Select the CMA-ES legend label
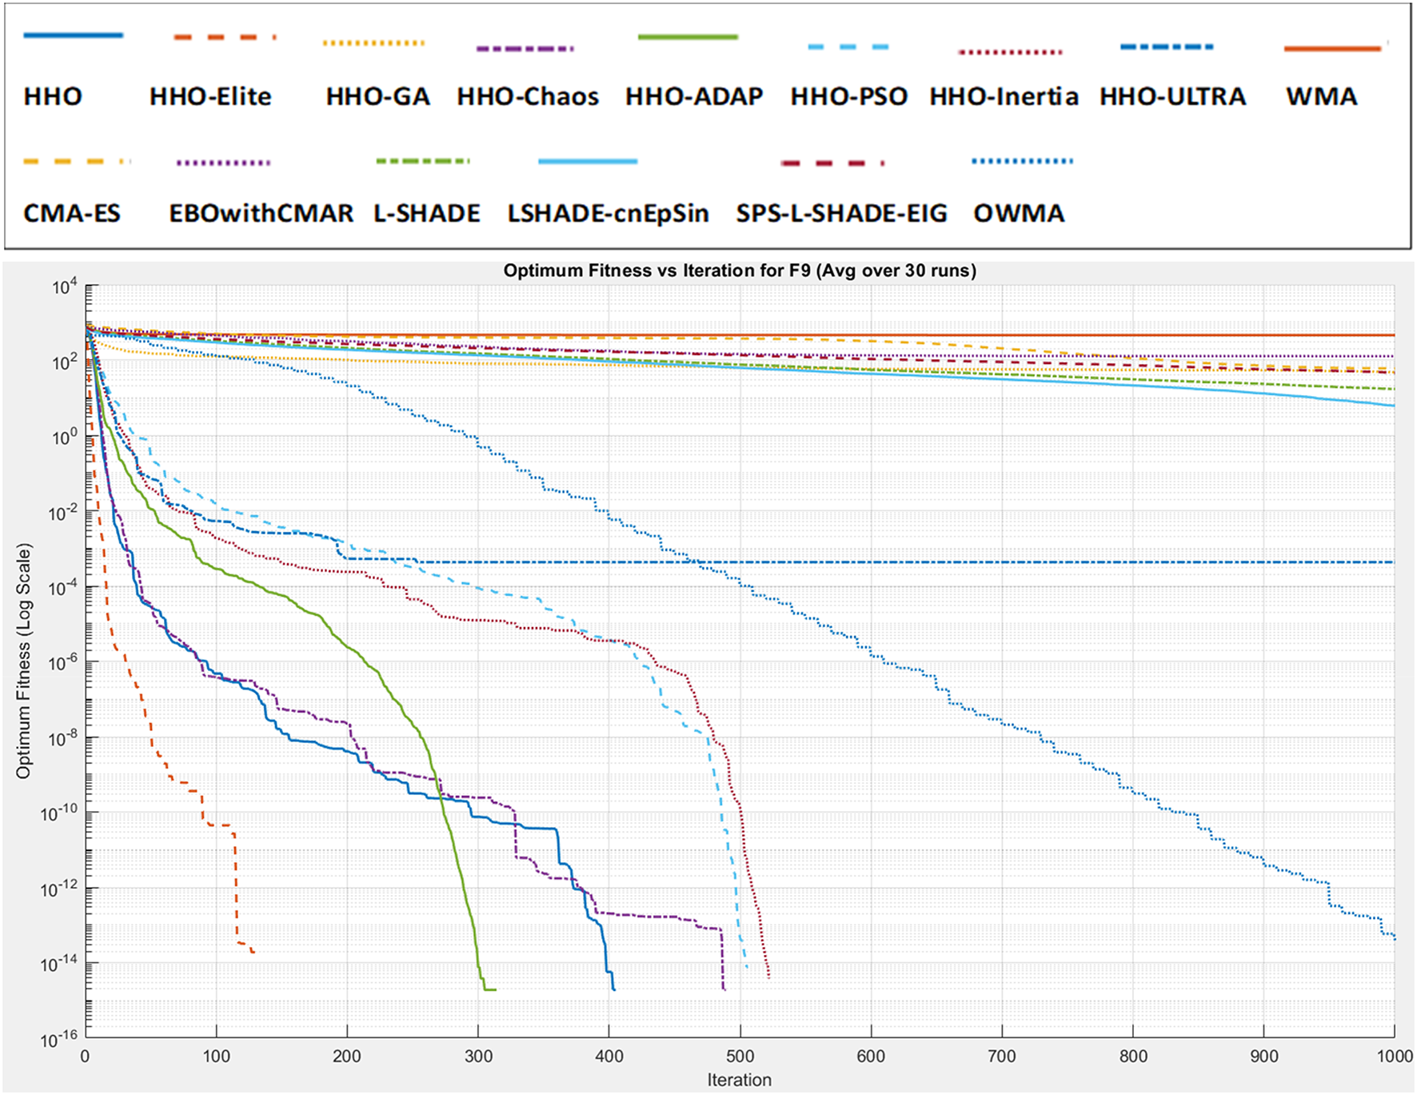The image size is (1417, 1095). (x=72, y=214)
